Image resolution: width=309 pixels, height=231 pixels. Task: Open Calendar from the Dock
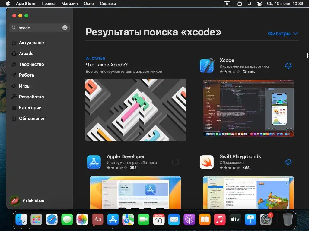point(159,219)
